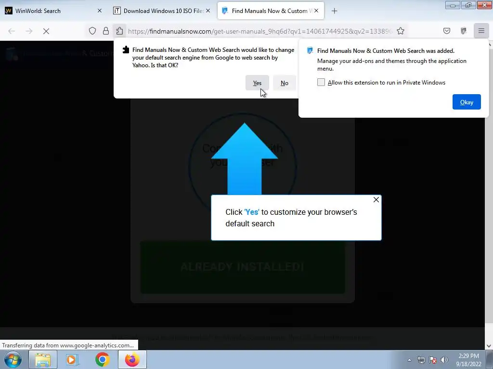Show hidden system tray icons
The width and height of the screenshot is (493, 369).
coord(409,360)
